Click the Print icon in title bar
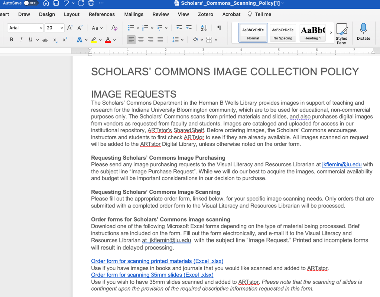Viewport: 380px width, 297px height. [91, 3]
